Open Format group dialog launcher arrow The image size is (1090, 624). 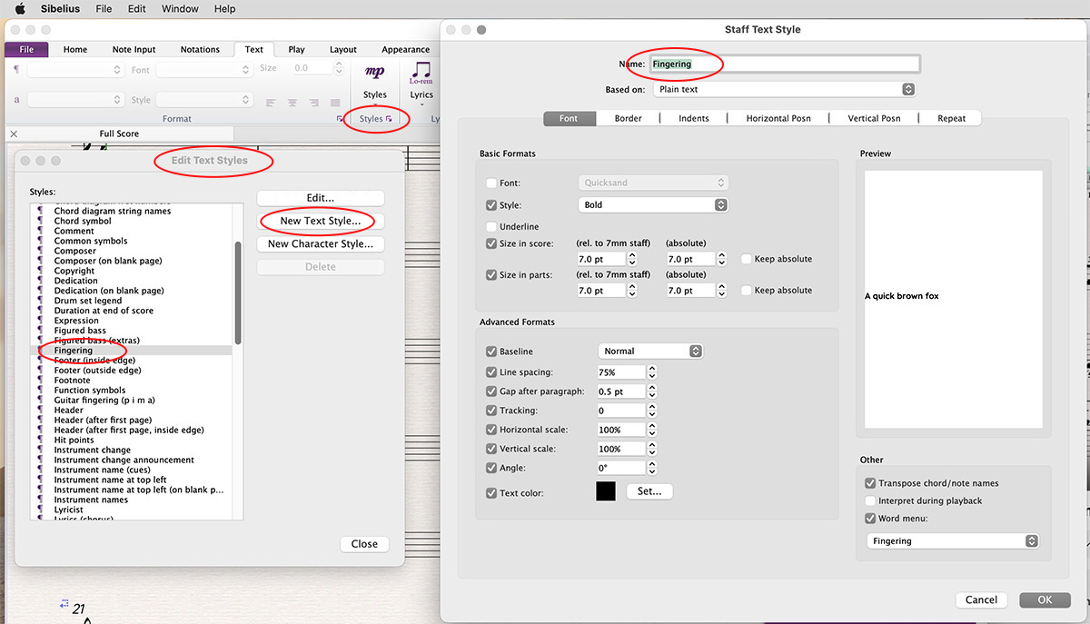tap(340, 119)
